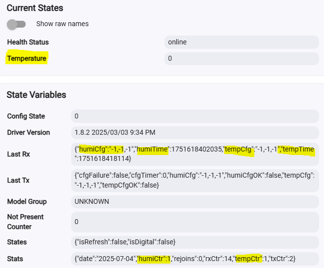Click the Not Present Counter label
The image size is (324, 268).
pyautogui.click(x=25, y=222)
